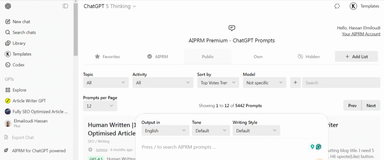
Task: Collapse sidebar using the panel toggle icon
Action: coord(66,6)
